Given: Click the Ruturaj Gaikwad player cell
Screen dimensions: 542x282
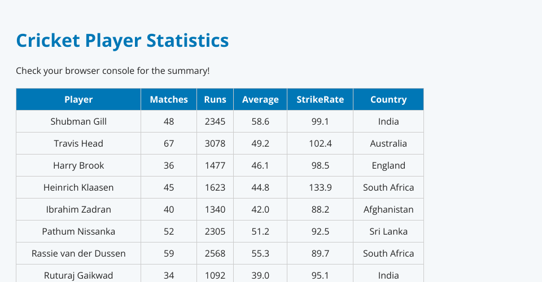Looking at the screenshot, I should pos(78,275).
